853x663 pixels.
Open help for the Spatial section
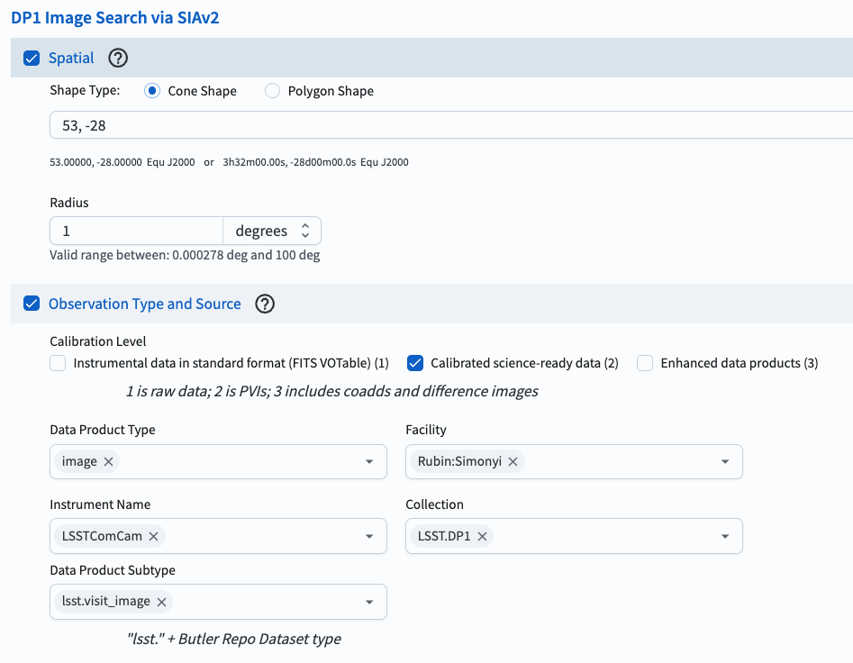(x=117, y=58)
